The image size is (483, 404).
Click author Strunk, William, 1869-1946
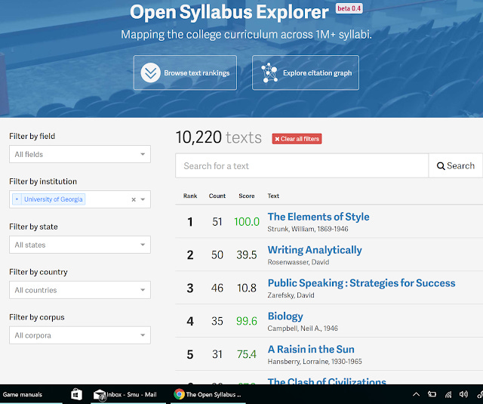pos(308,229)
